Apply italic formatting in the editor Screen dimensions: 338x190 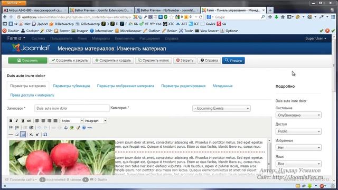16,121
